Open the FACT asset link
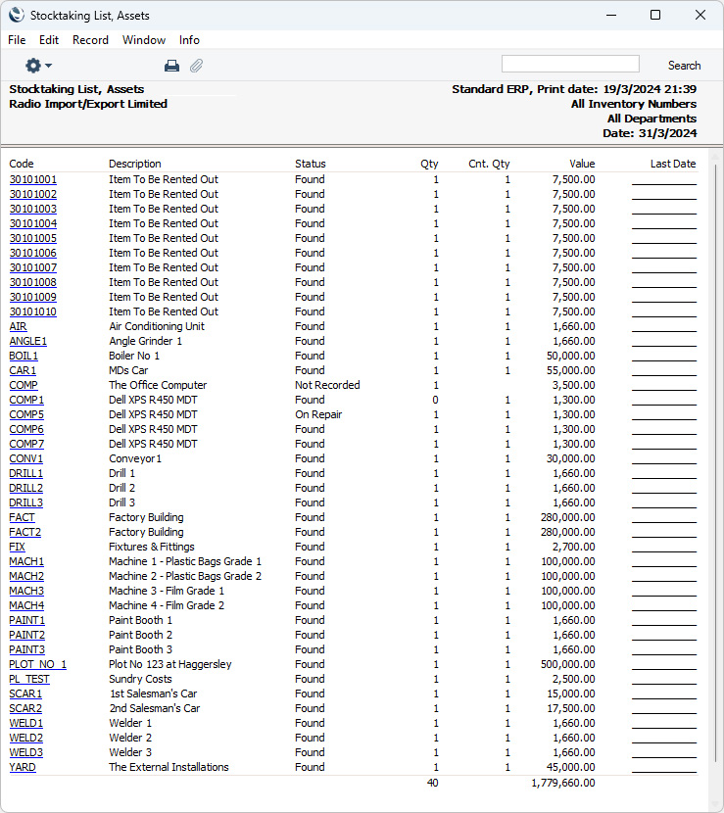724x813 pixels. point(22,517)
